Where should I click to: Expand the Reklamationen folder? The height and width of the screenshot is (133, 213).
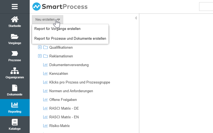(40, 56)
